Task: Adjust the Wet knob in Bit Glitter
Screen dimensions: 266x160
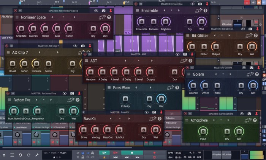Action: click(252, 47)
